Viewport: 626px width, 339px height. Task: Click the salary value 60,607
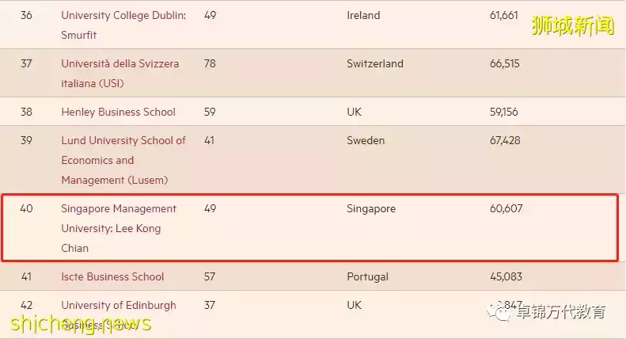(x=506, y=208)
